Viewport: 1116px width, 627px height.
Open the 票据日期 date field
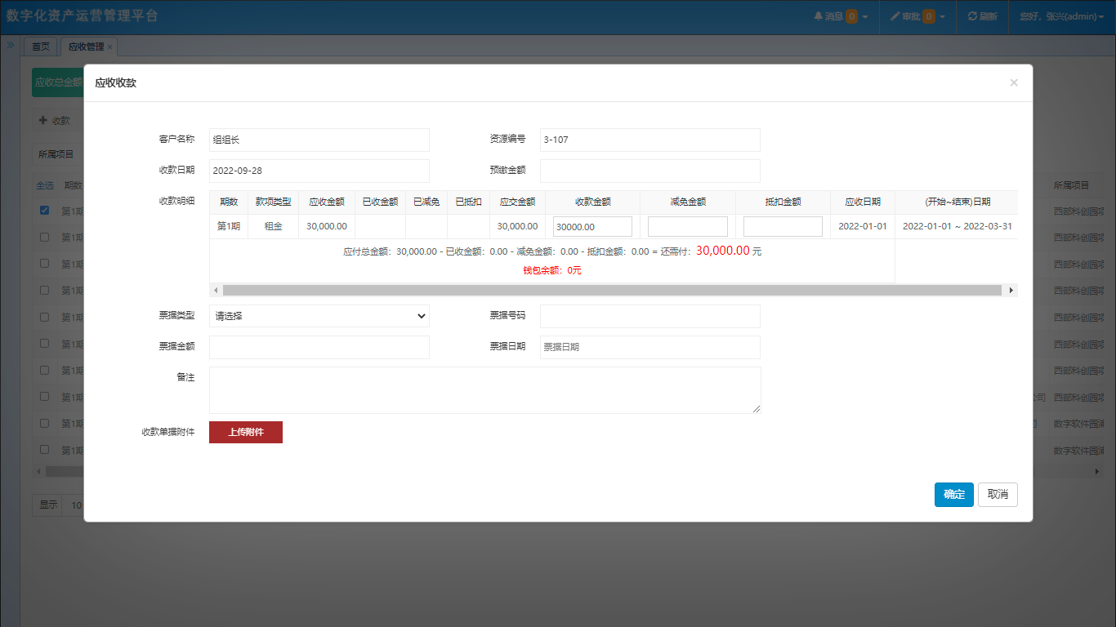point(650,347)
